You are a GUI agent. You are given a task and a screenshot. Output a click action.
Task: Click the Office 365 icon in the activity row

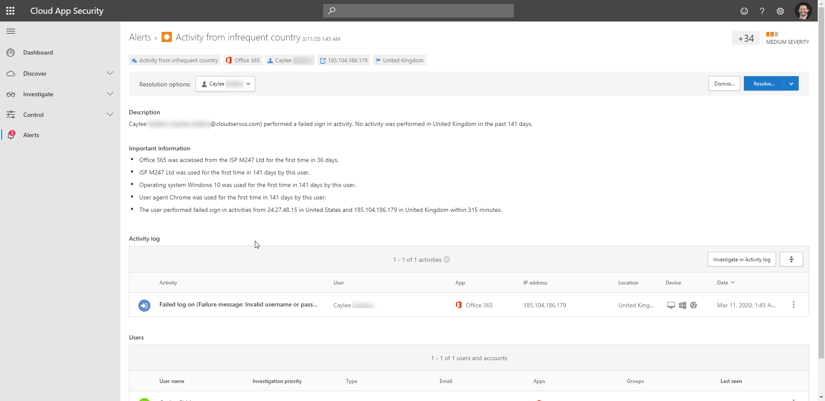[458, 305]
